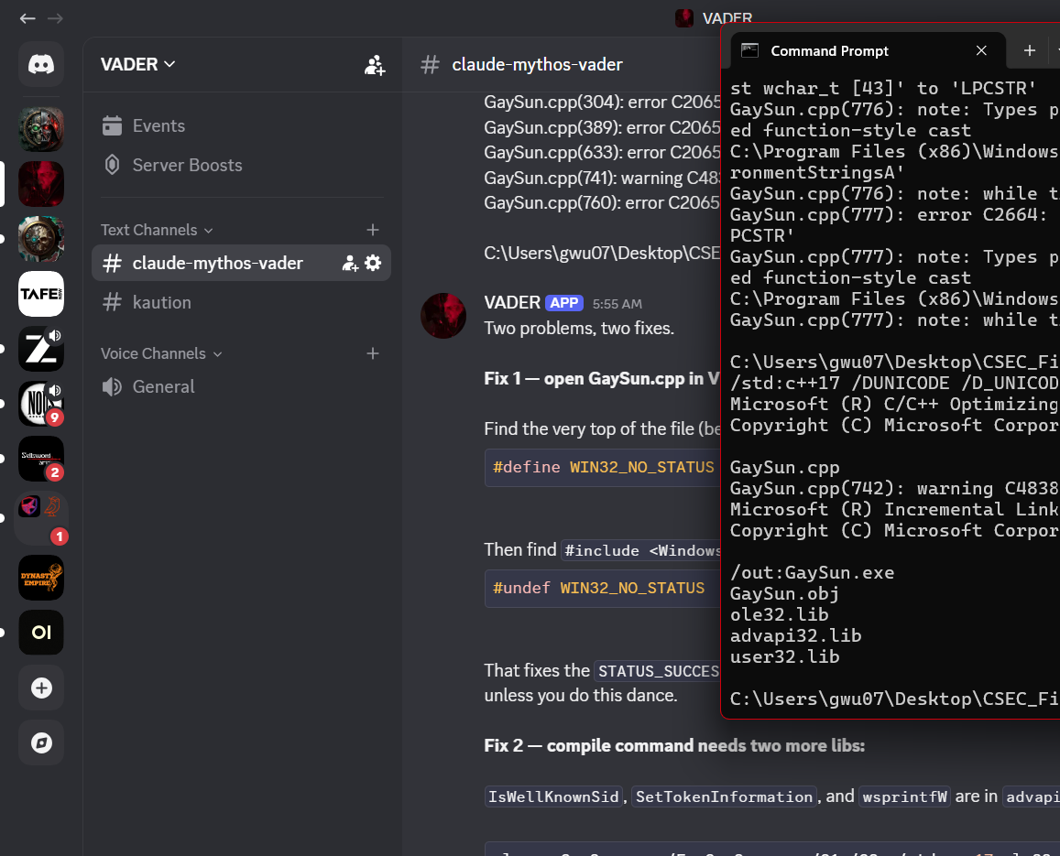Image resolution: width=1060 pixels, height=856 pixels.
Task: Click 'GaySun.obj' line in Command Prompt
Action: 785,594
